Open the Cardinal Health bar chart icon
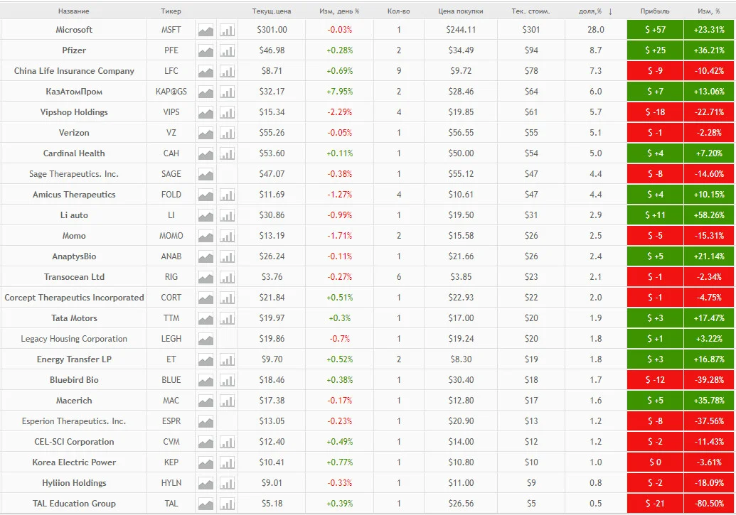Image resolution: width=736 pixels, height=515 pixels. (227, 154)
